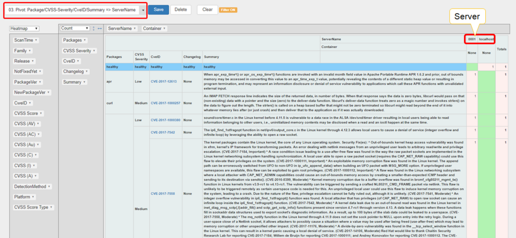Click the 'Totals' column header

tap(502, 49)
